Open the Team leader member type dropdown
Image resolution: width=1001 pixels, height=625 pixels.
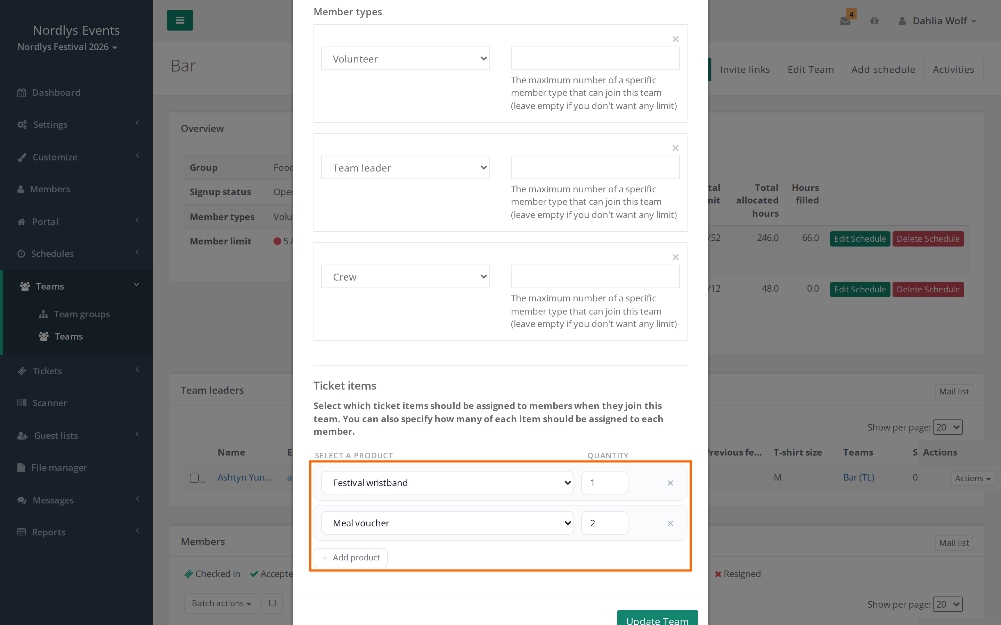pos(405,168)
